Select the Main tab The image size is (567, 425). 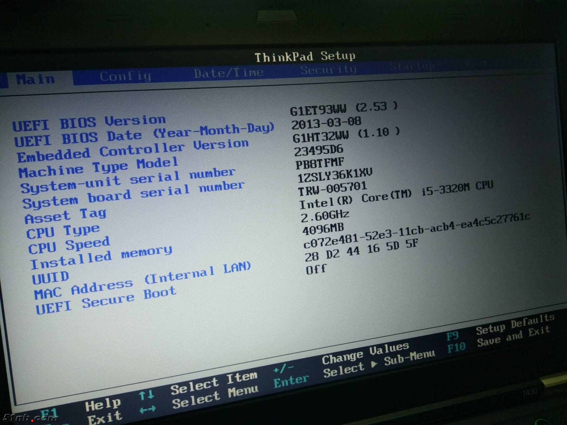coord(35,79)
